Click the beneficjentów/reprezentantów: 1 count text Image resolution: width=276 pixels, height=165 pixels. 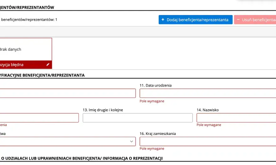(x=29, y=20)
